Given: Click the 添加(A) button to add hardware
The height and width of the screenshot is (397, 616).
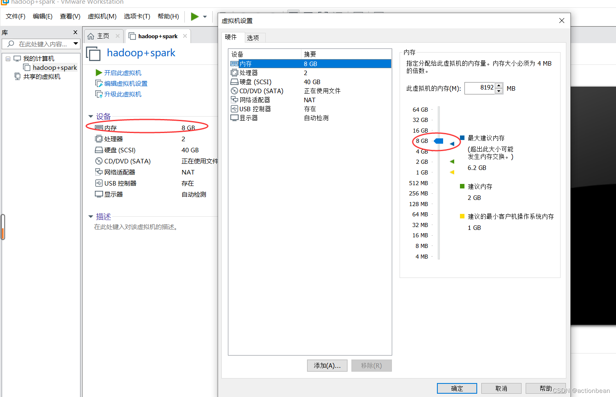Looking at the screenshot, I should point(327,365).
